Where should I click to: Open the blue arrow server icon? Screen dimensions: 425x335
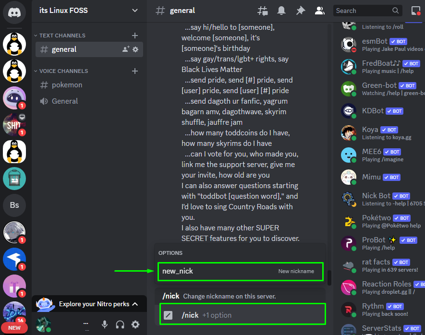[14, 259]
